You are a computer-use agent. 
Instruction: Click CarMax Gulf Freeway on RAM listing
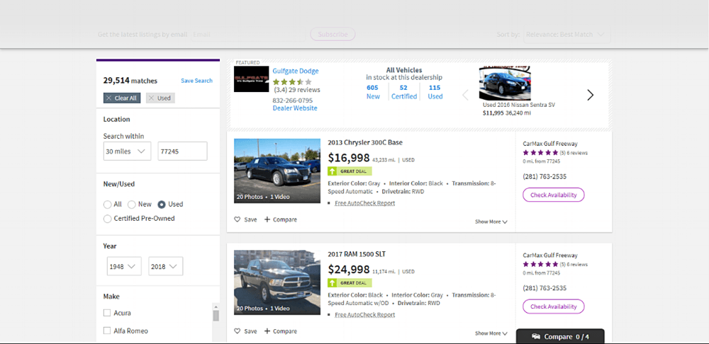[550, 255]
